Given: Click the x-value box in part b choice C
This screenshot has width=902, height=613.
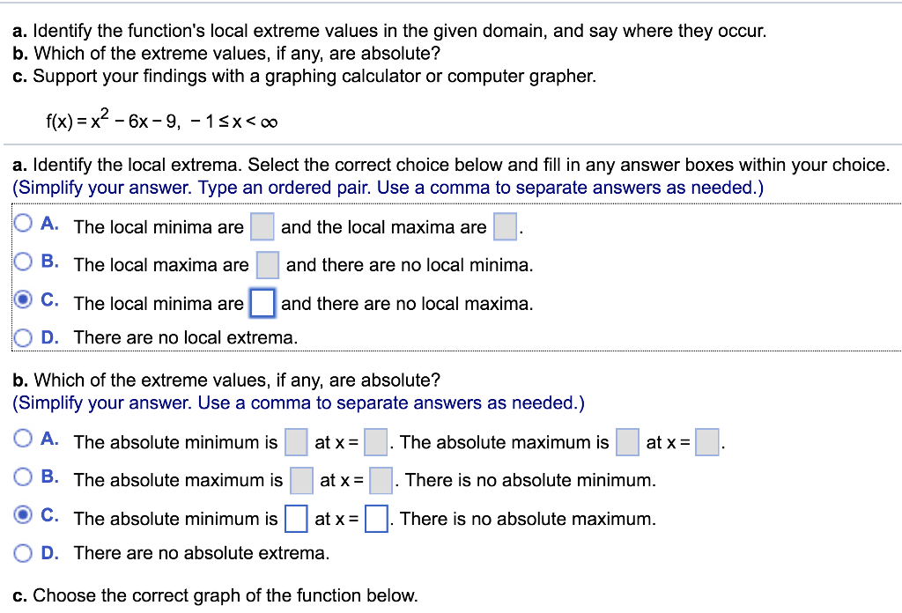Looking at the screenshot, I should tap(375, 519).
